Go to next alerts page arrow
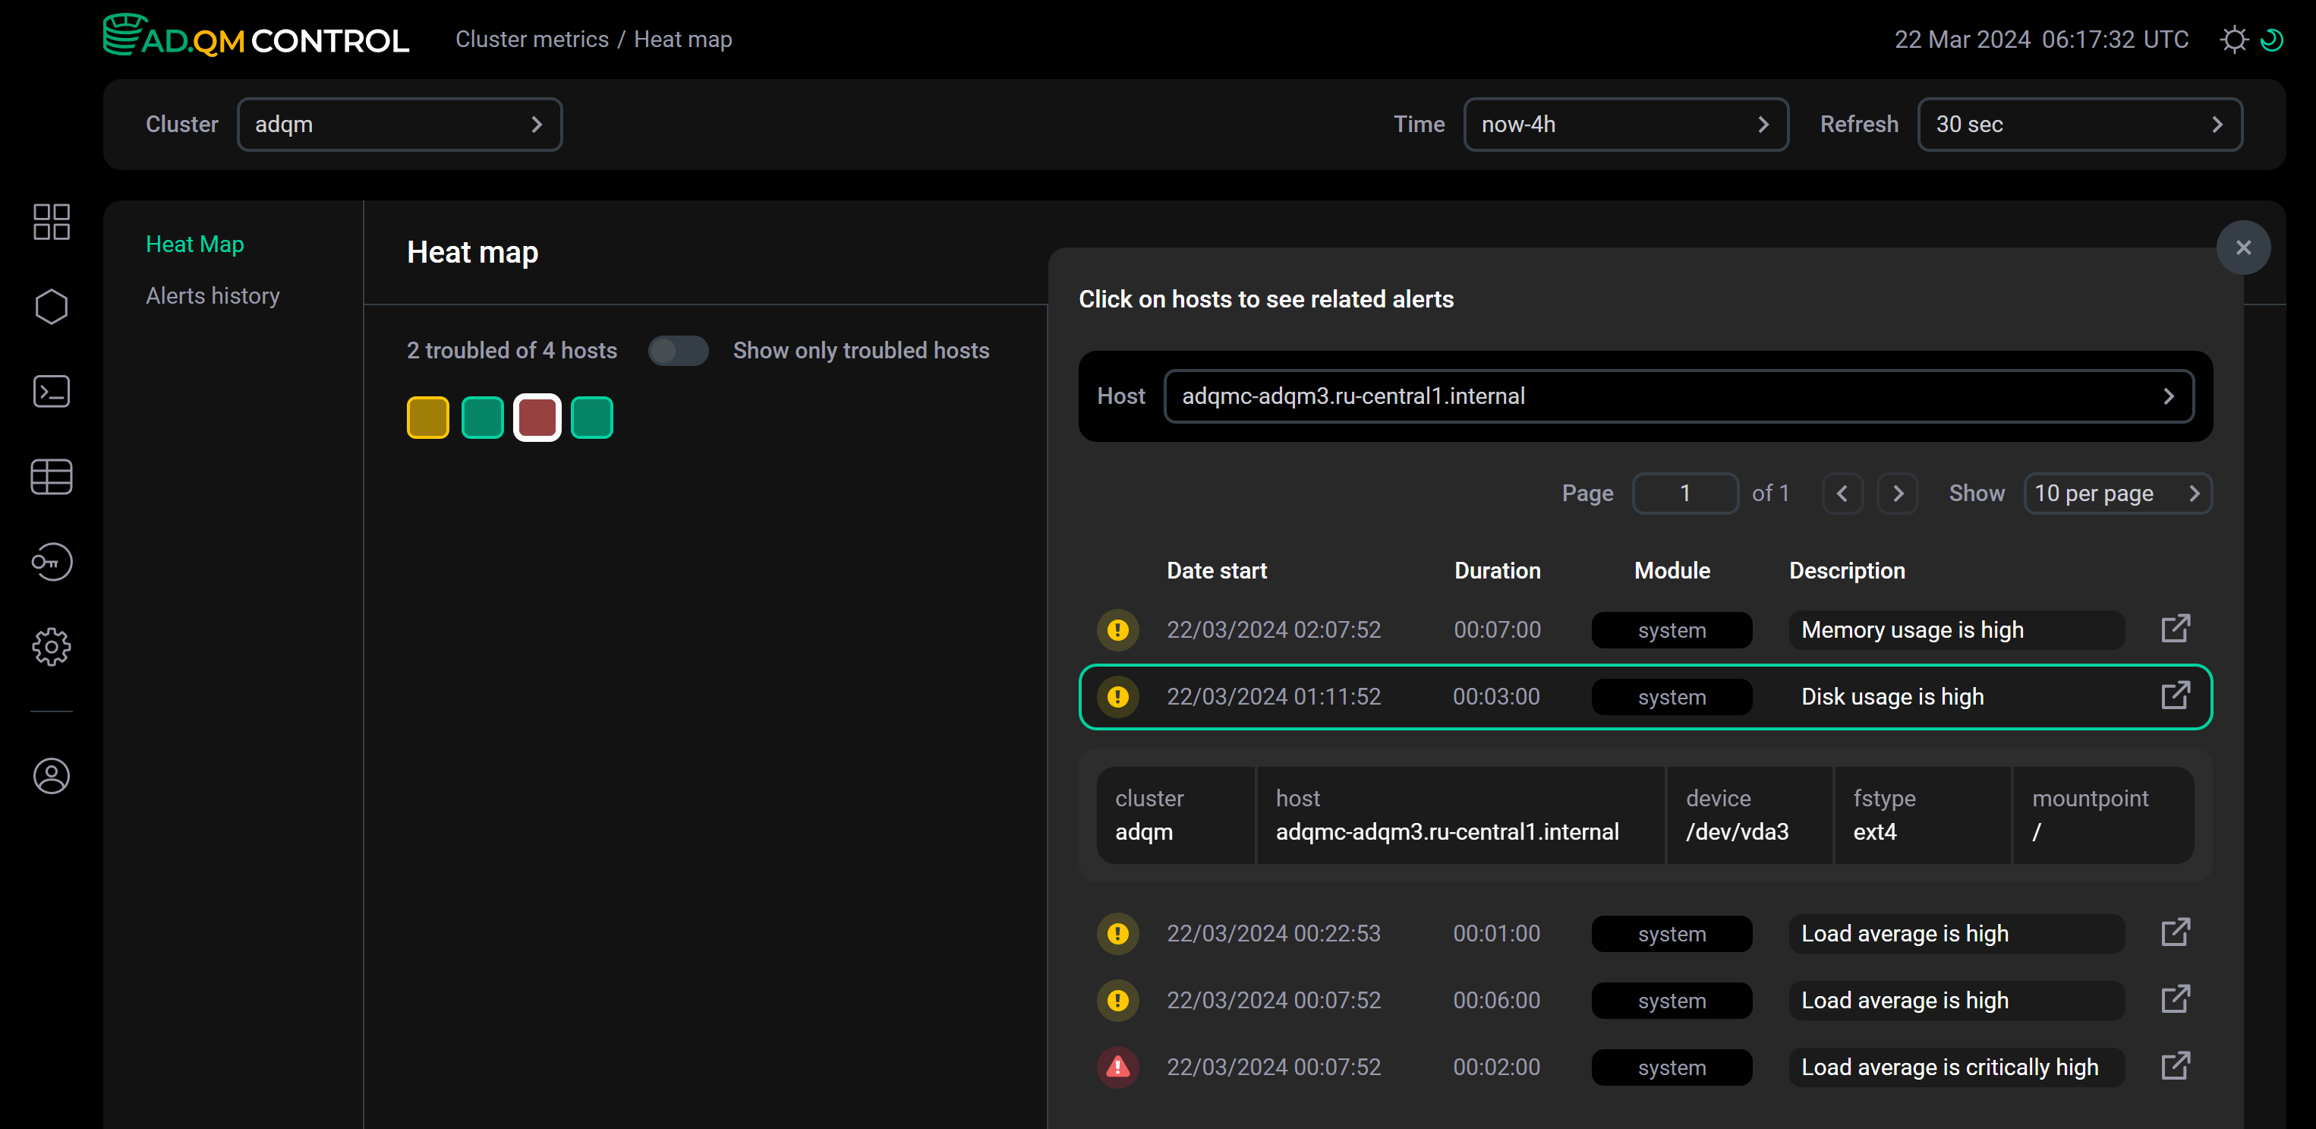Screen dimensions: 2316x1129 coord(1897,493)
